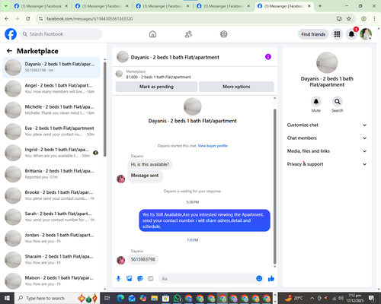Mute this conversation
Screen dimensions: 381x304
pos(316,102)
